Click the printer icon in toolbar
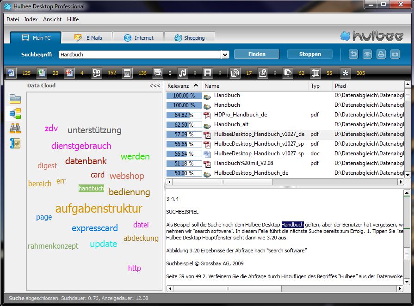The height and width of the screenshot is (306, 414). pos(381,54)
